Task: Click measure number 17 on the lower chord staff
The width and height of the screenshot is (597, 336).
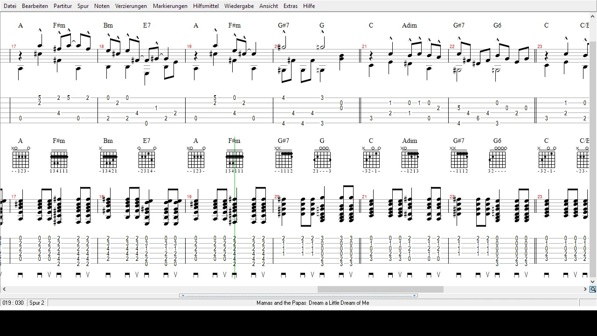Action: [x=14, y=197]
